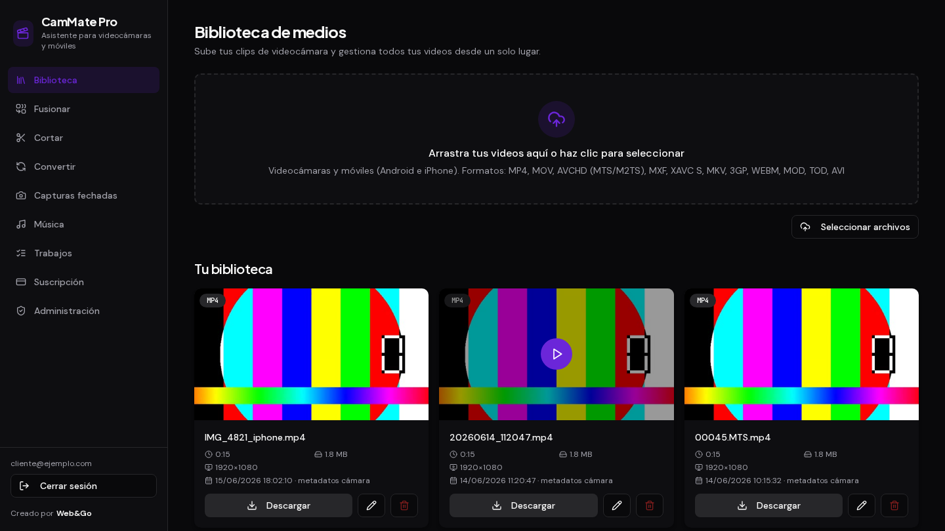Click the trash icon for 00045.MTS.mp4

tap(894, 505)
